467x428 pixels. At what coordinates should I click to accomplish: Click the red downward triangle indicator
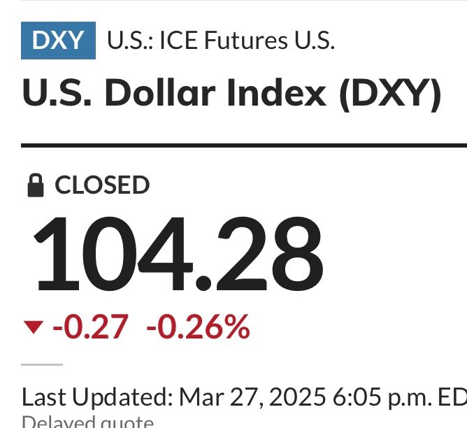click(x=34, y=327)
